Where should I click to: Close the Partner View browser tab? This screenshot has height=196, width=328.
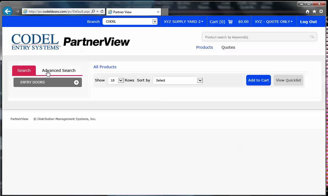pyautogui.click(x=158, y=12)
